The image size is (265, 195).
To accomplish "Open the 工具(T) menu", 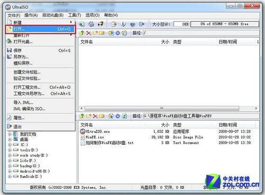I will point(75,15).
